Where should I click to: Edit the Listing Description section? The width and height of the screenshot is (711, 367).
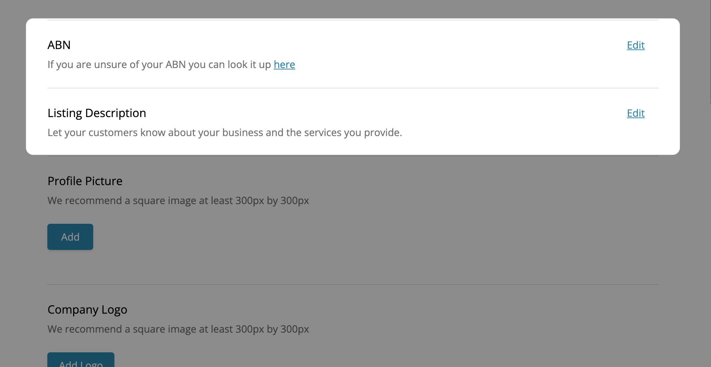pyautogui.click(x=635, y=113)
